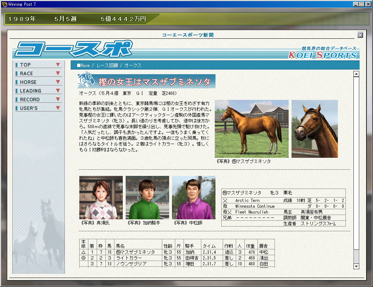Screen dimensions: 373x287
Task: View the full-body horse photo
Action: coord(251,128)
